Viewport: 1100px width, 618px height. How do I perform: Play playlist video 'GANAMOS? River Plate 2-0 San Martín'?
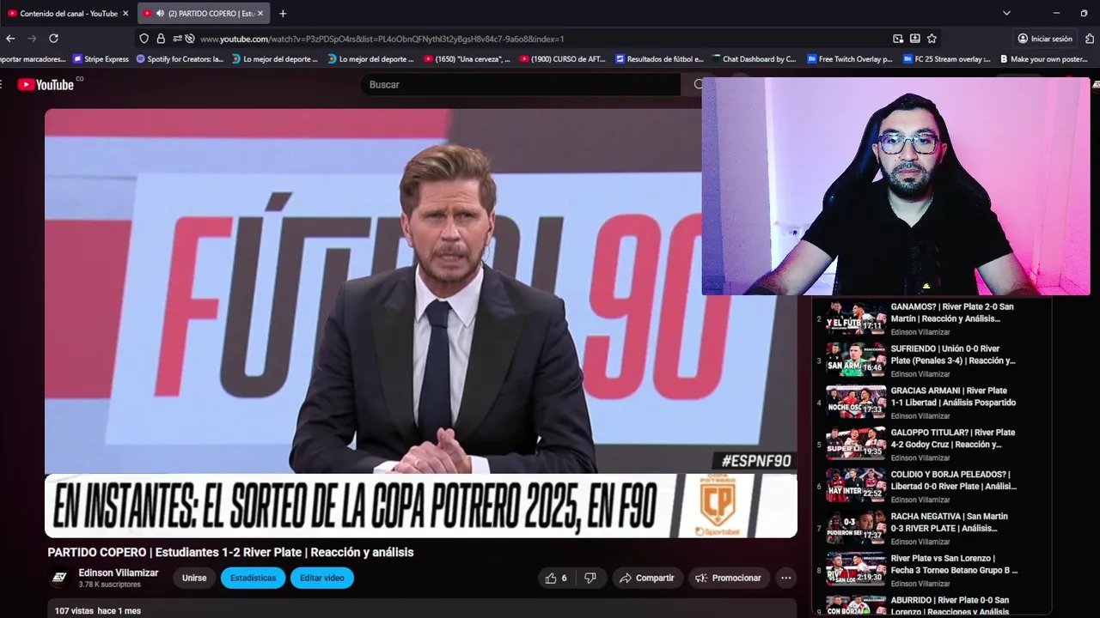pos(952,312)
